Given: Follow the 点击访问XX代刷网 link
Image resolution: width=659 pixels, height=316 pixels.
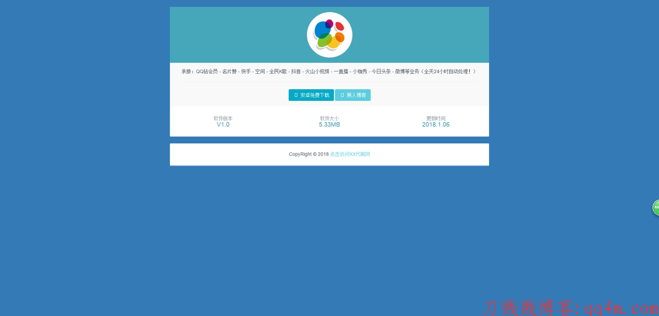Looking at the screenshot, I should [x=350, y=155].
